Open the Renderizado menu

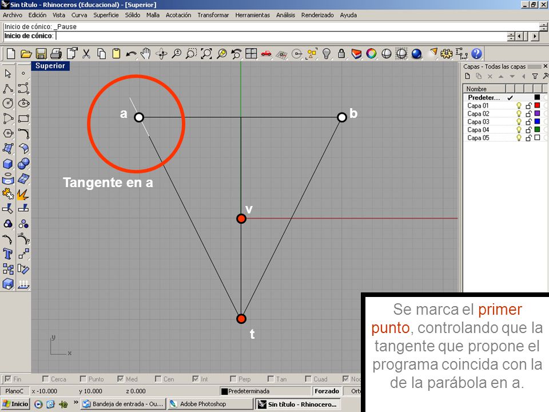(317, 15)
